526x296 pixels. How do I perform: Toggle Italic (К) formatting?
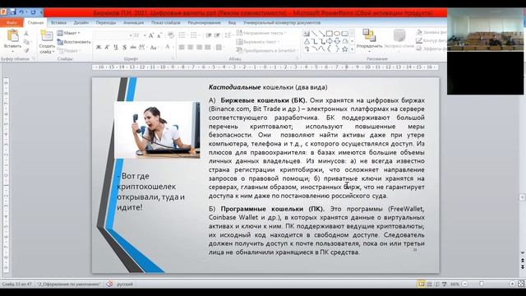pos(107,48)
